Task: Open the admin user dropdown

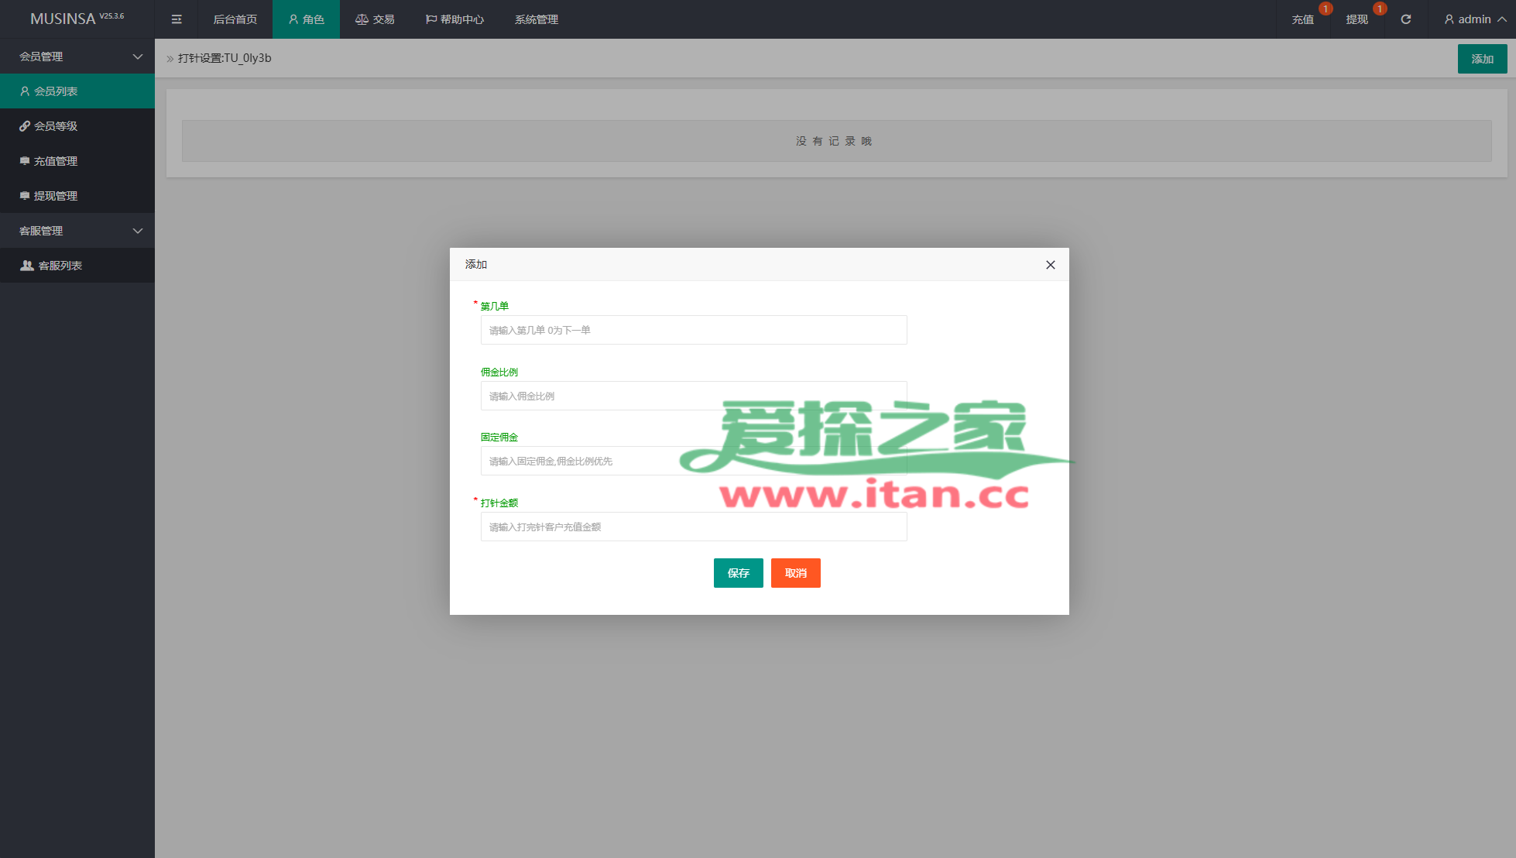Action: click(1474, 19)
